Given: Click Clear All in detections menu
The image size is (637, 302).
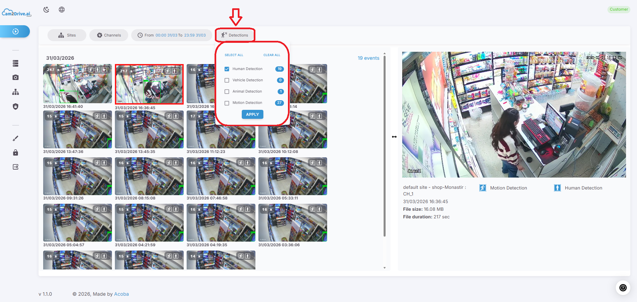Looking at the screenshot, I should pyautogui.click(x=272, y=55).
